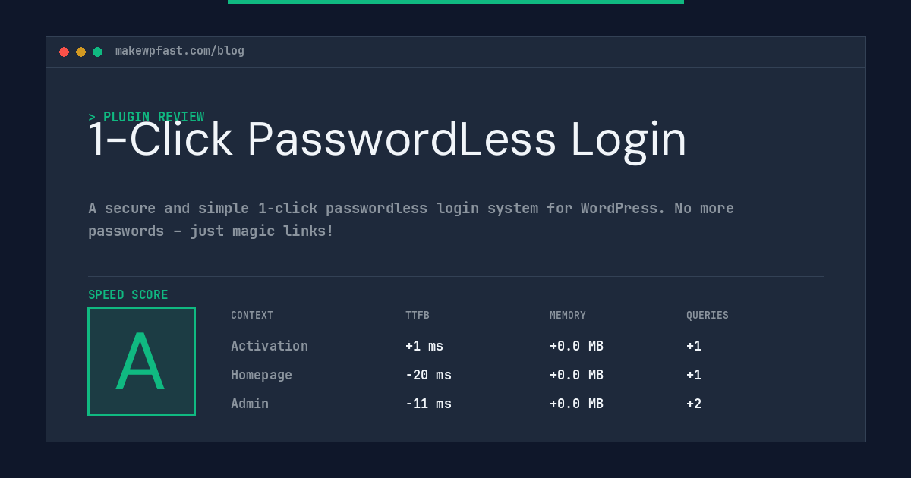Click the QUERIES column header
The height and width of the screenshot is (478, 911).
click(x=708, y=316)
